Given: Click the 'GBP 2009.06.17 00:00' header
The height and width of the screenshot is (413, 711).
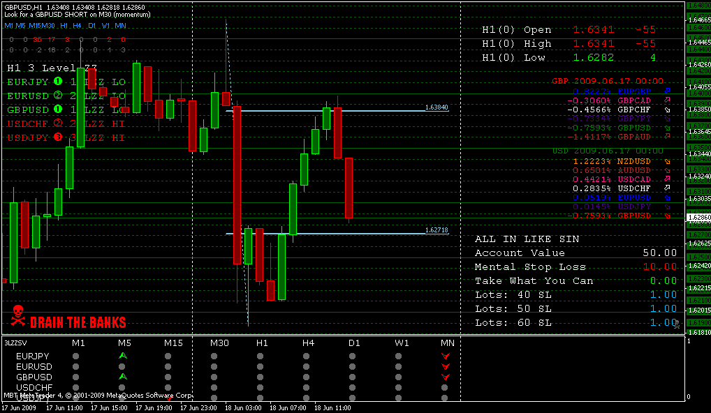Looking at the screenshot, I should (x=607, y=81).
